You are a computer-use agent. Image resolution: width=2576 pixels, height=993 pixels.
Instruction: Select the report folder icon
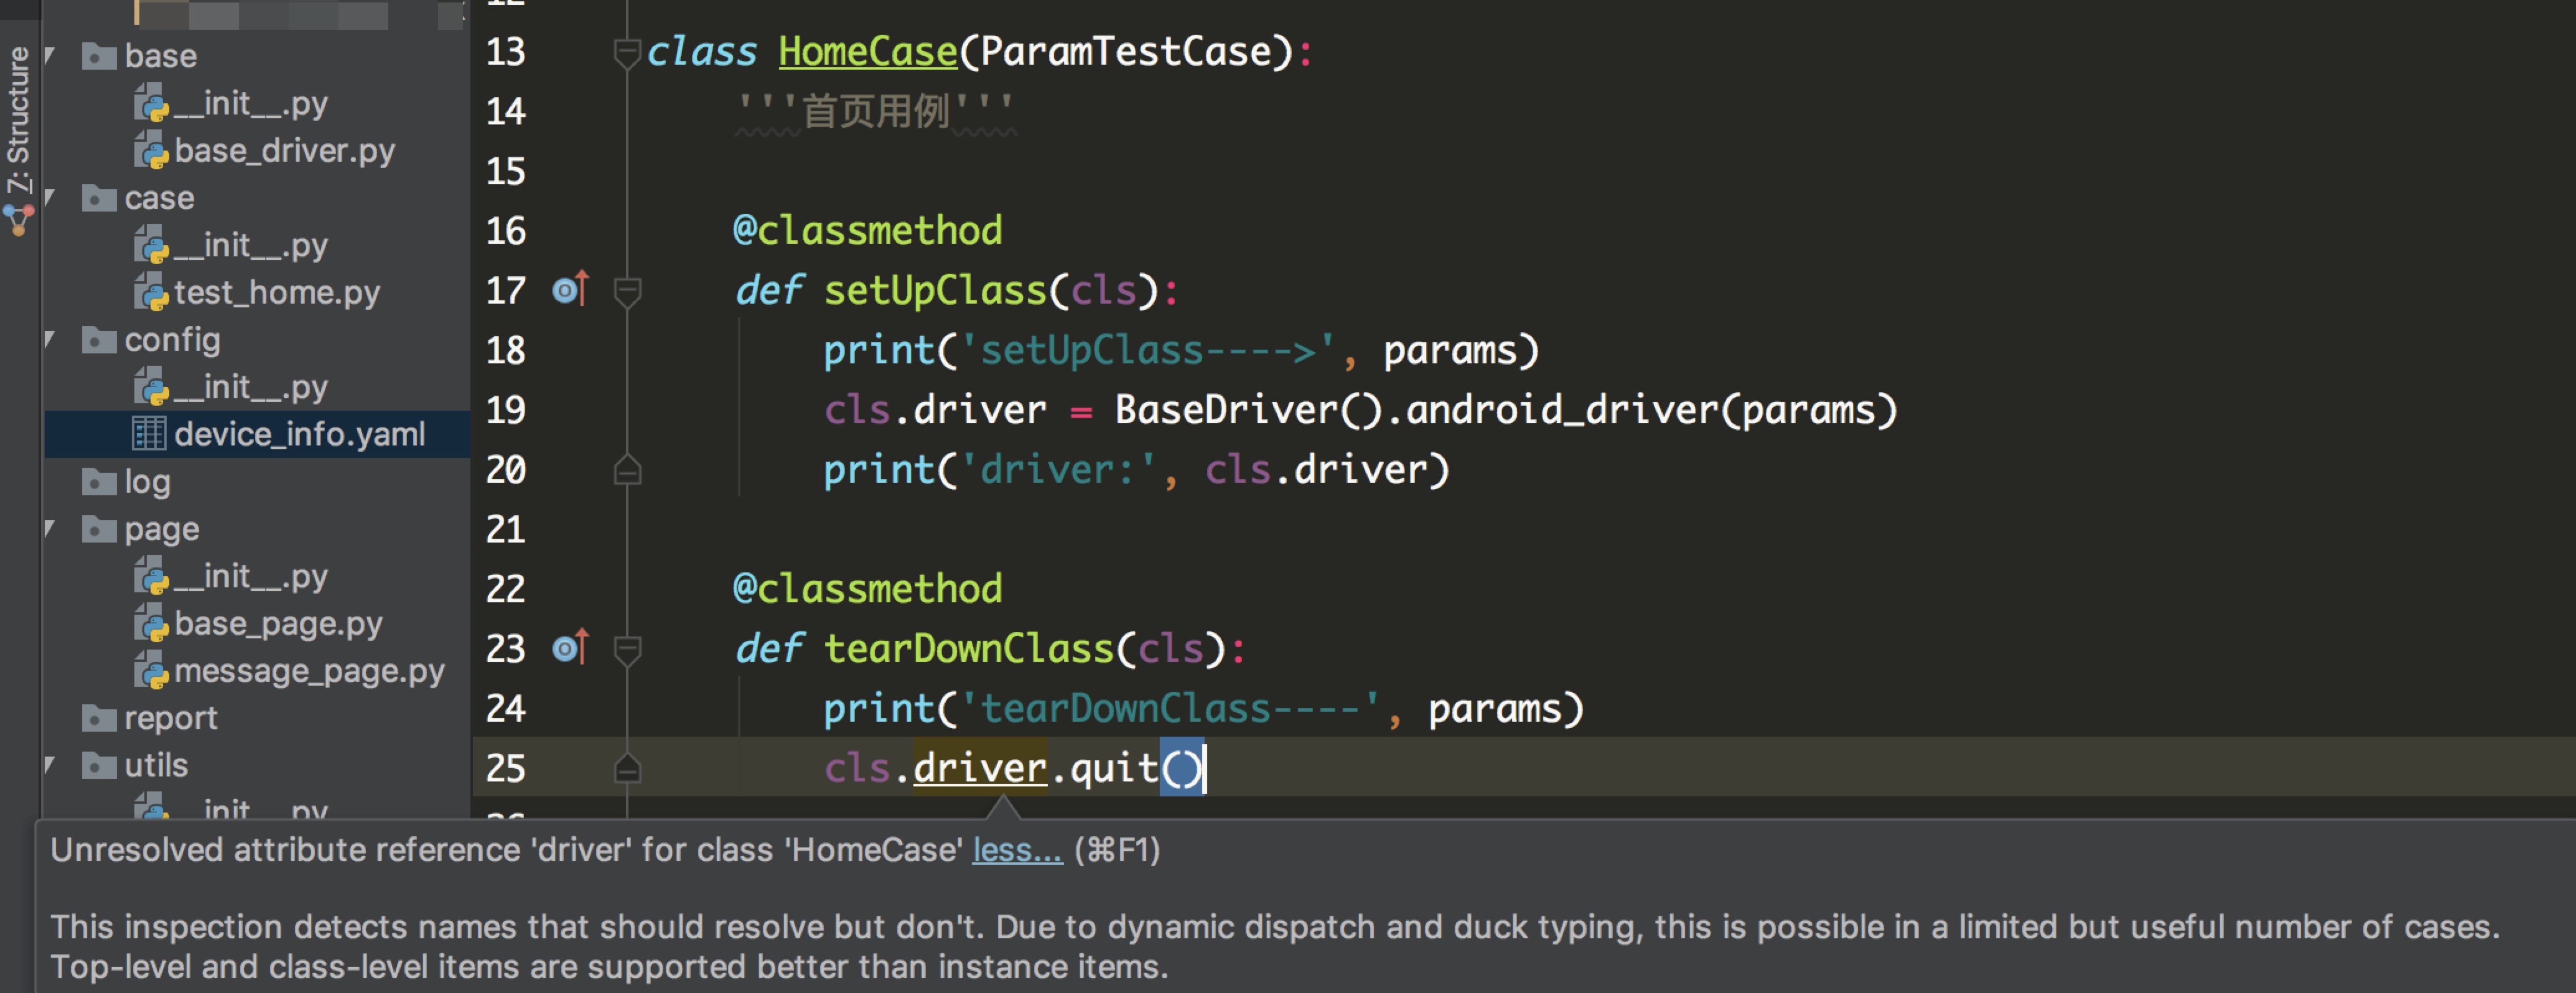pos(99,718)
